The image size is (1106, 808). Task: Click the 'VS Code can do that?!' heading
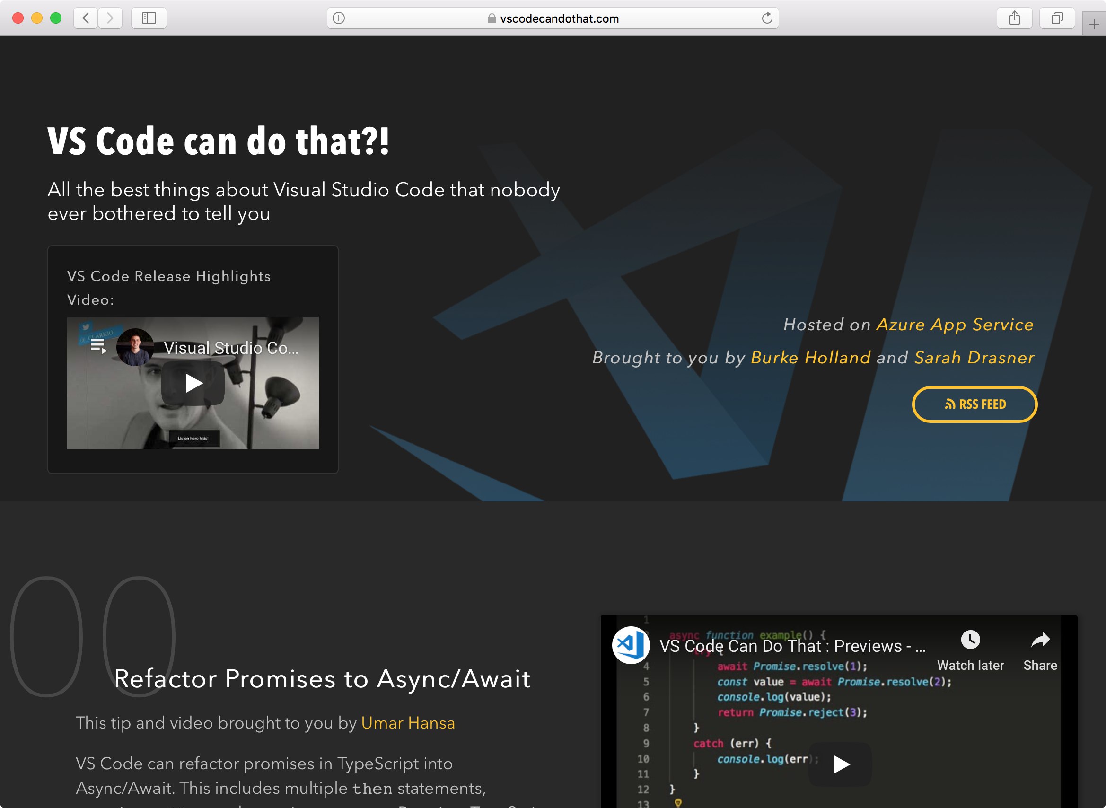pos(219,141)
